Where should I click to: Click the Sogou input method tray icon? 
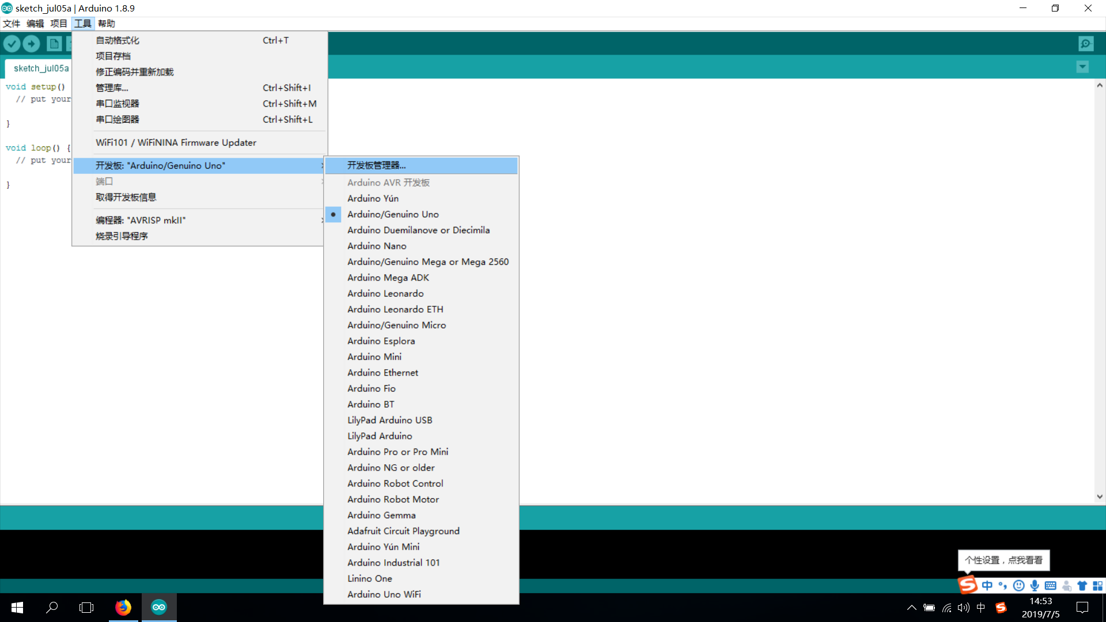pos(1001,608)
